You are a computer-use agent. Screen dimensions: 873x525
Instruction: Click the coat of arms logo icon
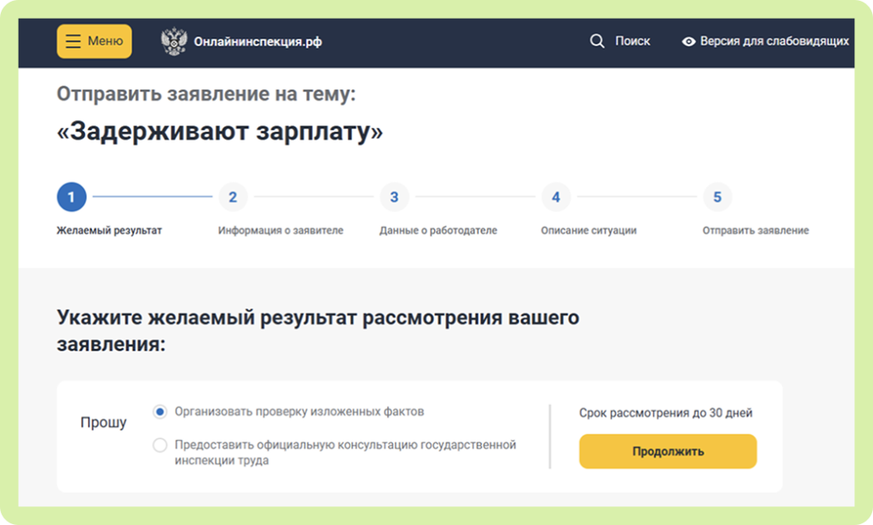click(174, 42)
